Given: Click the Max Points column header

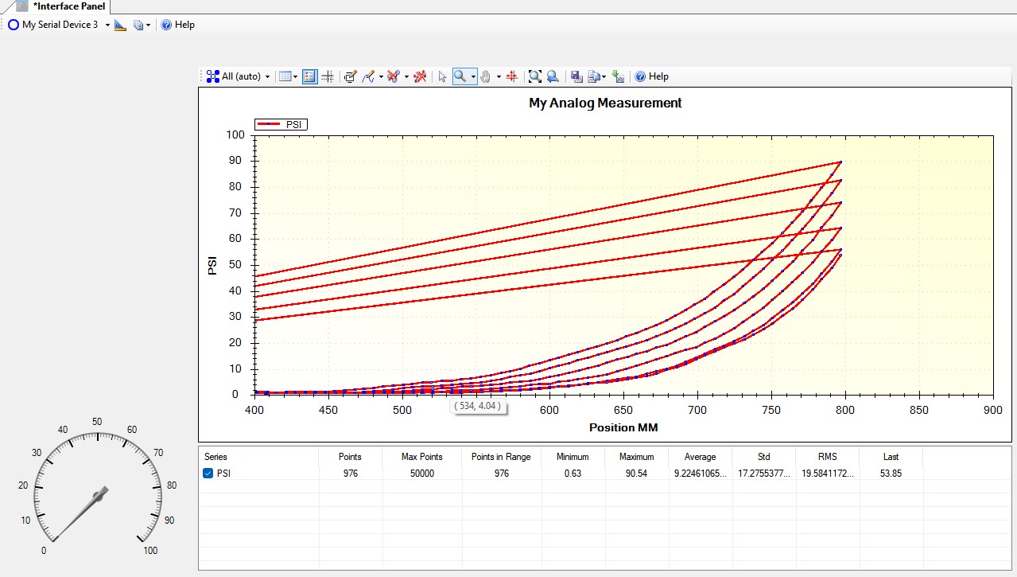Looking at the screenshot, I should coord(421,457).
